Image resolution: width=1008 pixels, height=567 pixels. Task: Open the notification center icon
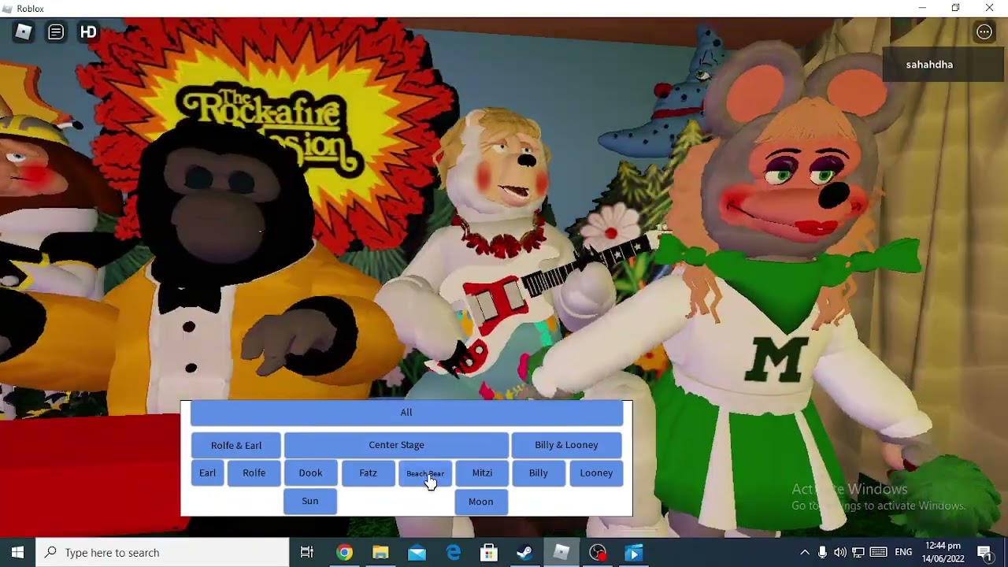tap(984, 553)
